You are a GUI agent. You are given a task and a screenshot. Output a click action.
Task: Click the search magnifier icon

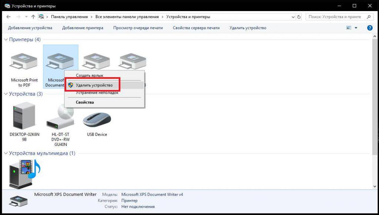tap(369, 17)
